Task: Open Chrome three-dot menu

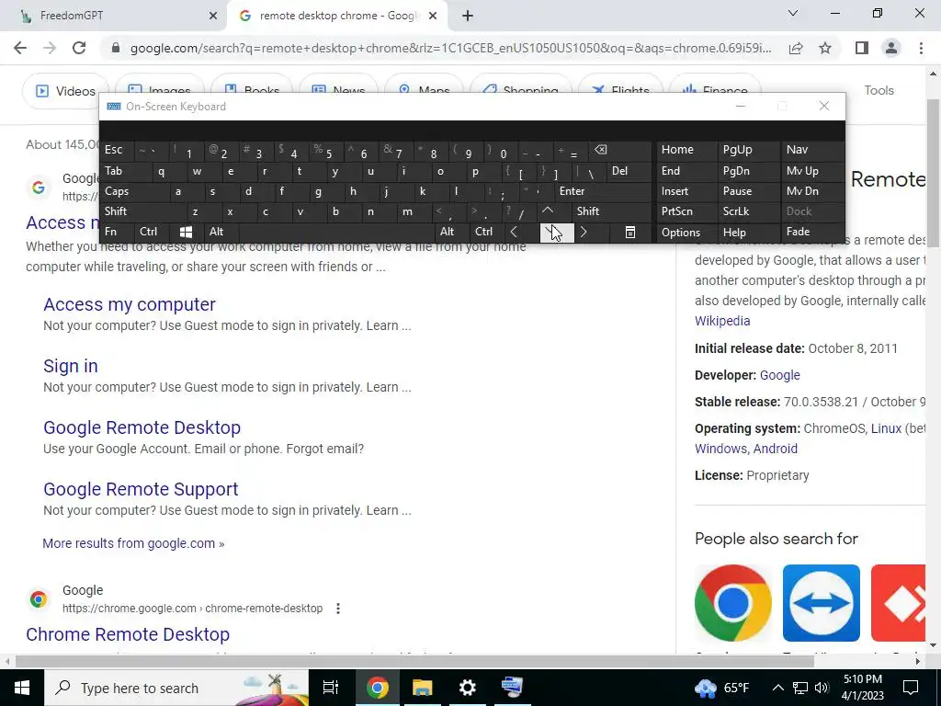Action: tap(921, 48)
